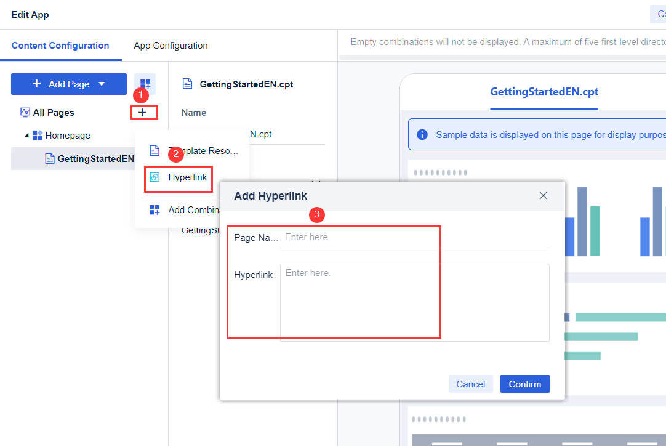
Task: Select the GettingStartedEN.cpt preview tab
Action: coord(544,91)
